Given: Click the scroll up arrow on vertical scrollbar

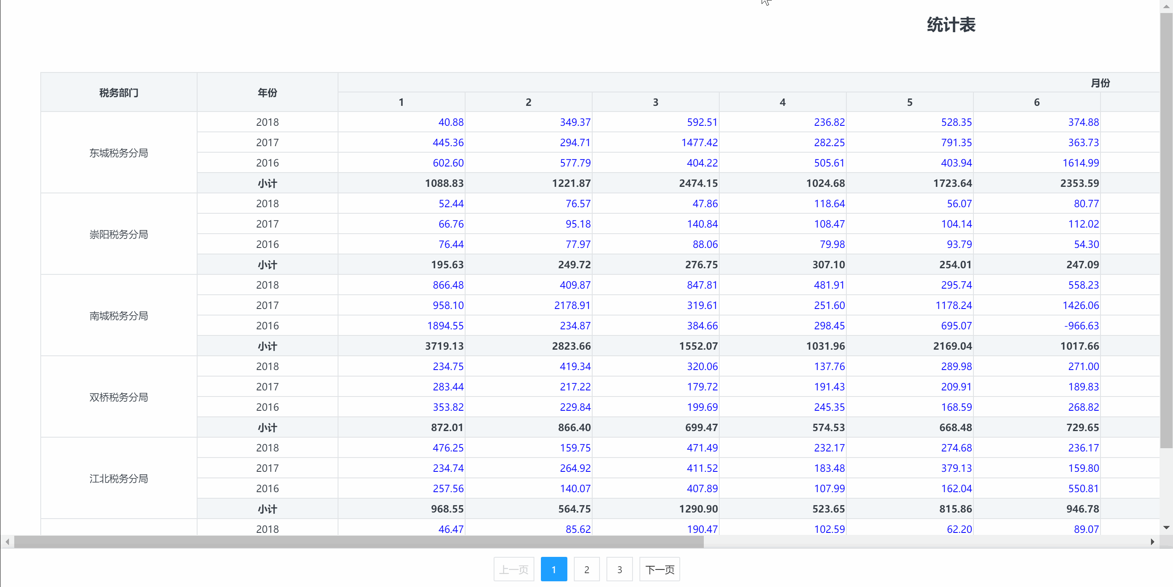Looking at the screenshot, I should 1166,6.
